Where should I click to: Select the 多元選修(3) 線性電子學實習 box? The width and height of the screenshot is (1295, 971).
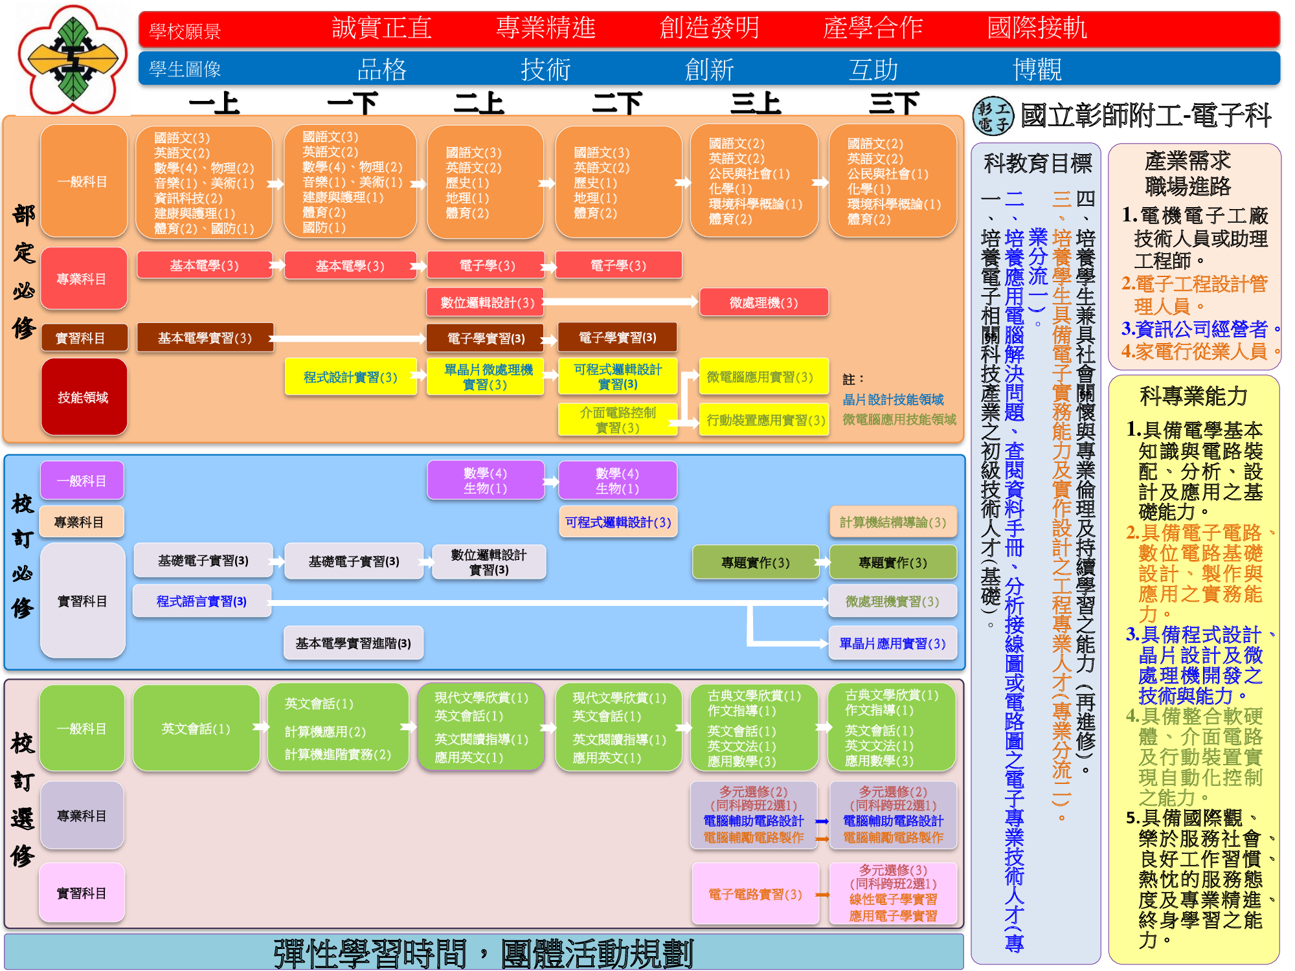(x=893, y=893)
